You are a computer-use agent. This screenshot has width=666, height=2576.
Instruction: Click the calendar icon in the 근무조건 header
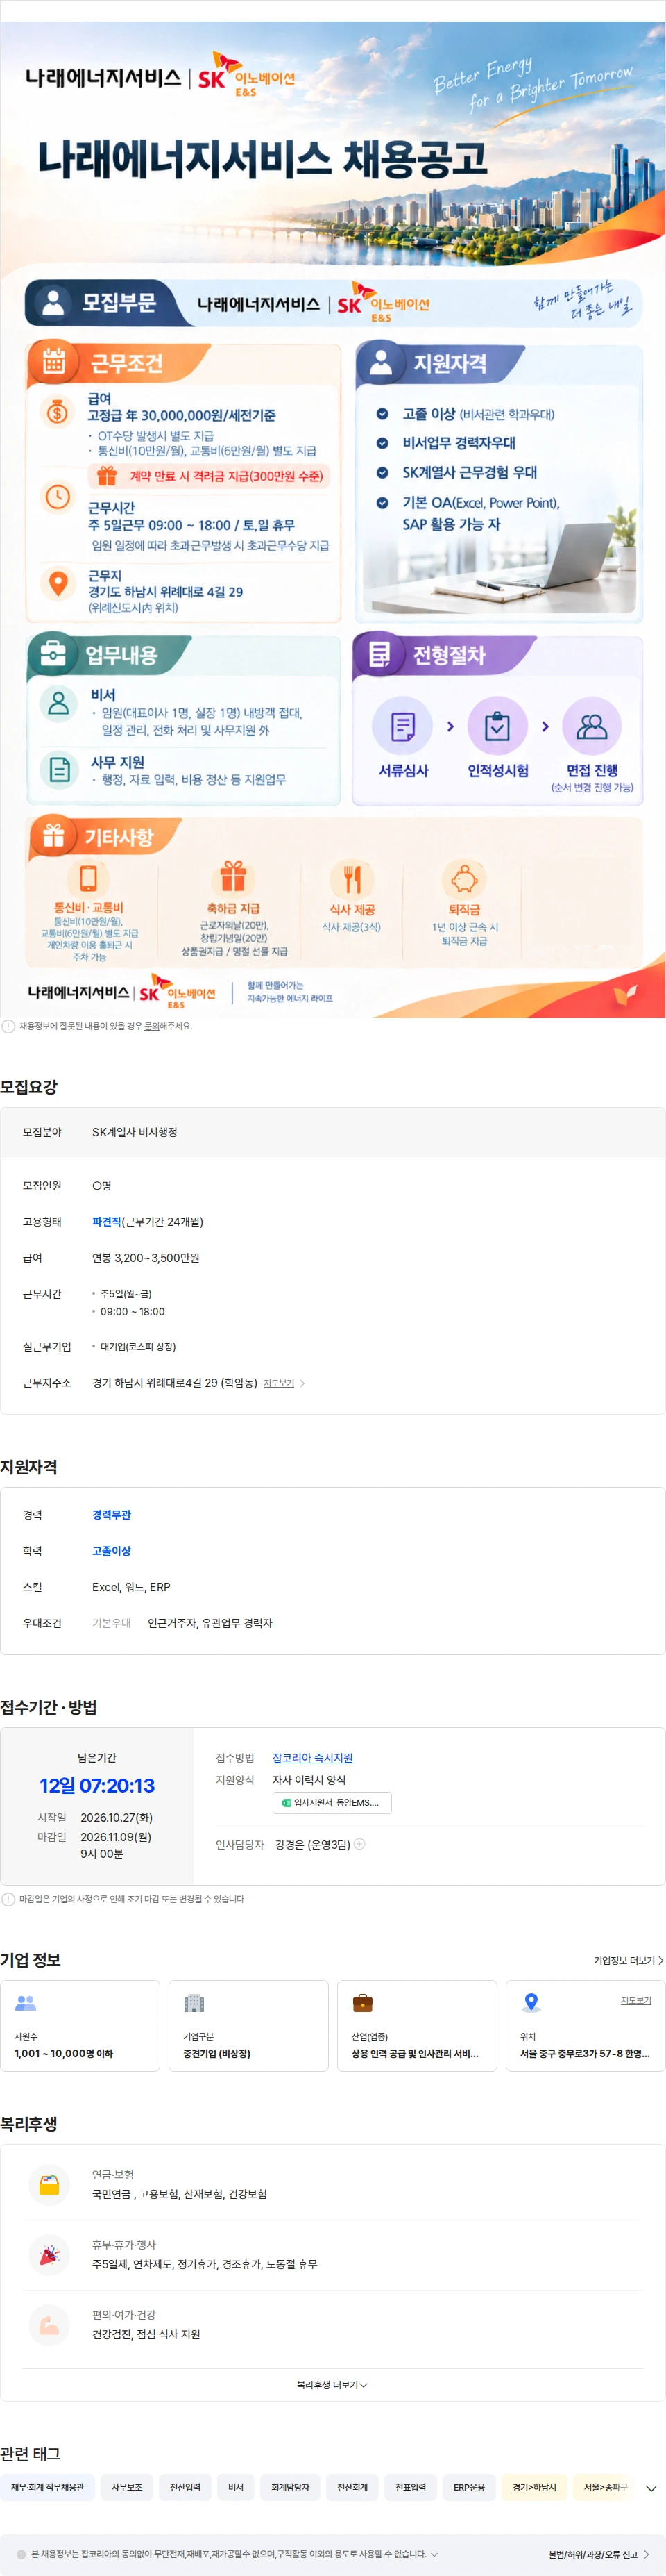pos(54,362)
